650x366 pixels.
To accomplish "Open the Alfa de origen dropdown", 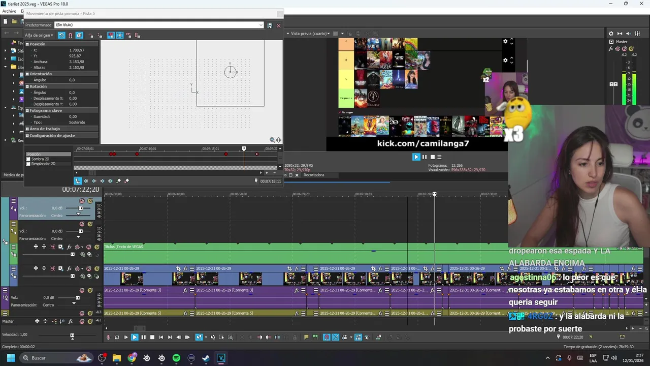I will (39, 36).
